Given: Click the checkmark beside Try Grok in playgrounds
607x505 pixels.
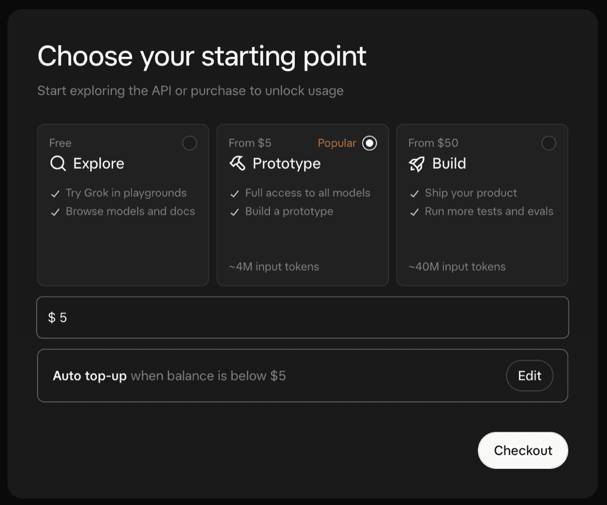Looking at the screenshot, I should point(56,193).
